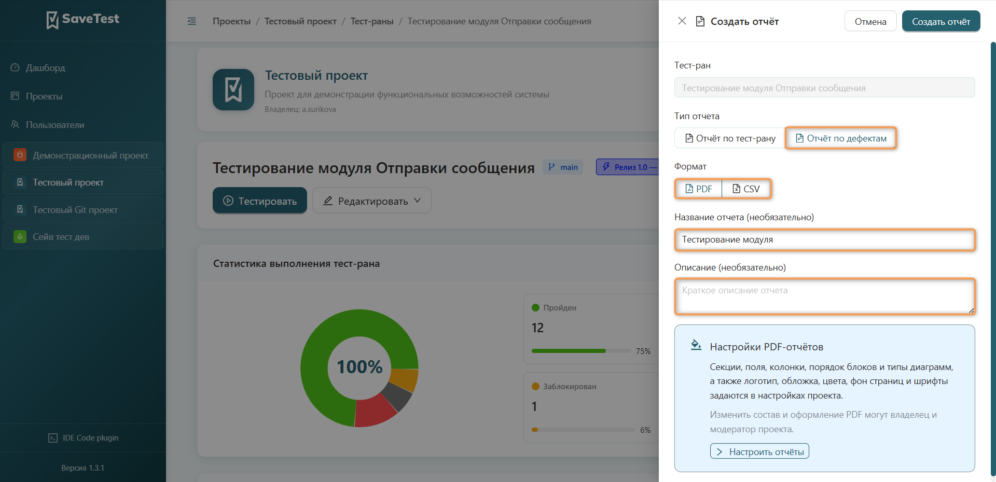Go to Тест-раны breadcrumb
The width and height of the screenshot is (996, 482).
tap(372, 21)
